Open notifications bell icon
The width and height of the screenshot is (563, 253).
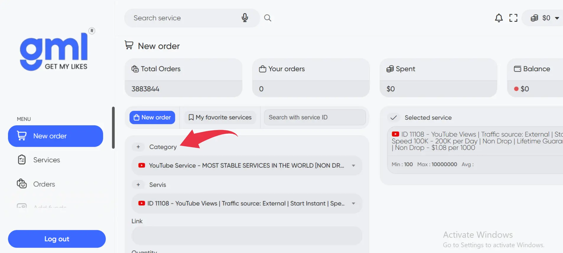click(x=499, y=18)
